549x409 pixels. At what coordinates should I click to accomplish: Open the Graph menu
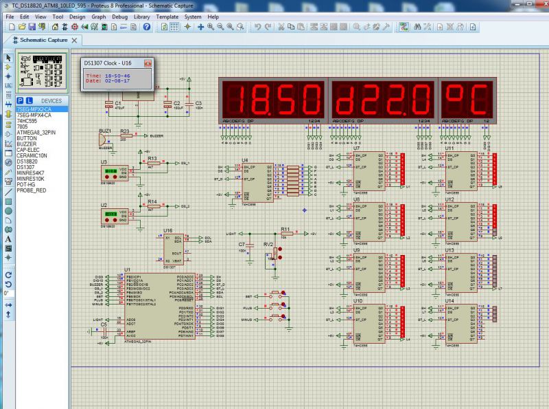(x=99, y=16)
